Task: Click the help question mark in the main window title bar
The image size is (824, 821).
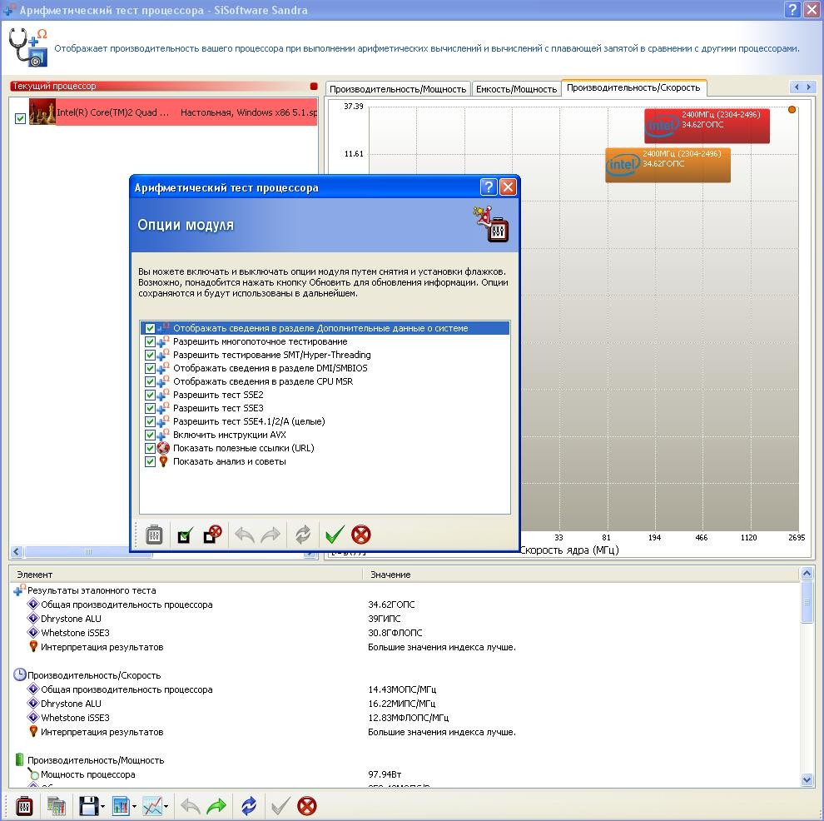Action: [792, 9]
